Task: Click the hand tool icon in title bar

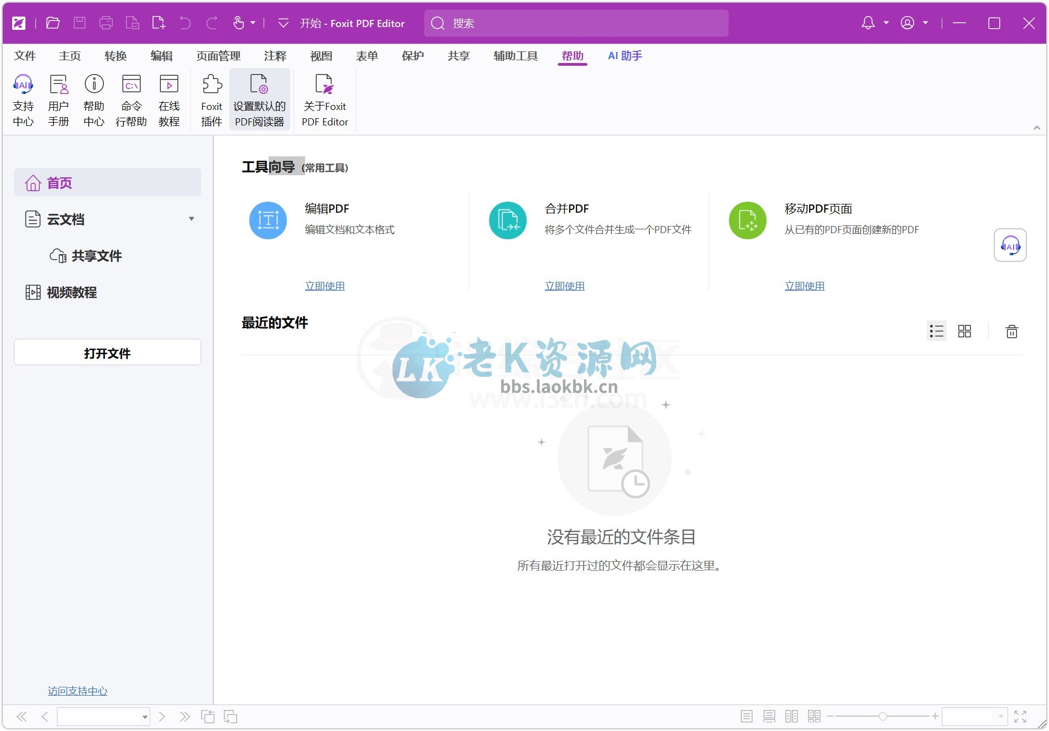Action: pyautogui.click(x=238, y=23)
